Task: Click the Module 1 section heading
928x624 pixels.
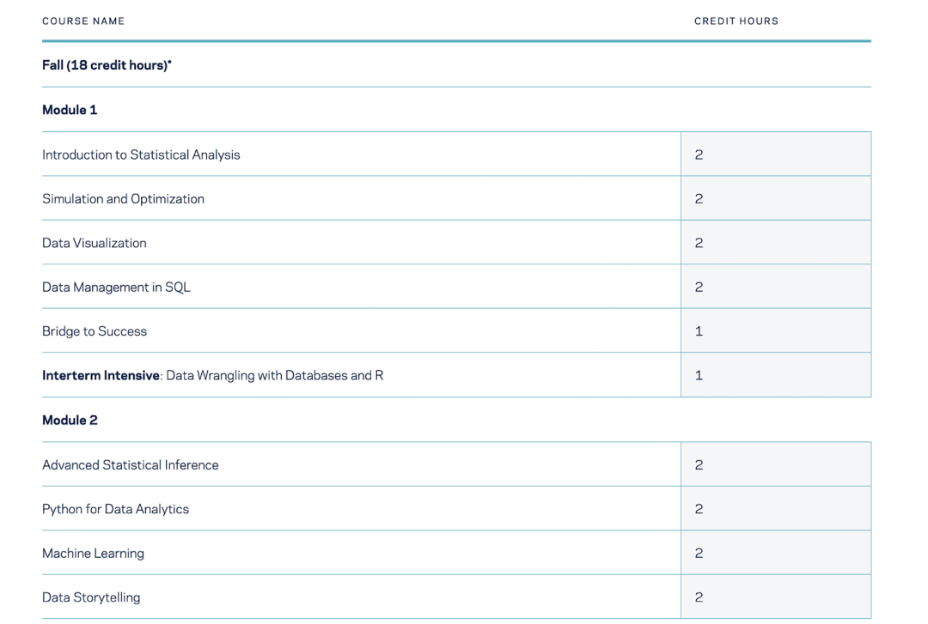Action: coord(70,110)
